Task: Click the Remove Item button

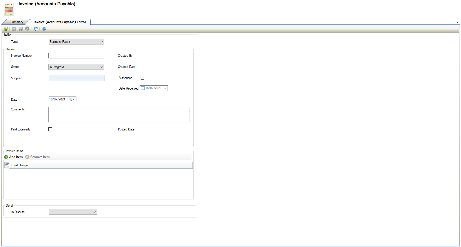Action: coord(38,157)
